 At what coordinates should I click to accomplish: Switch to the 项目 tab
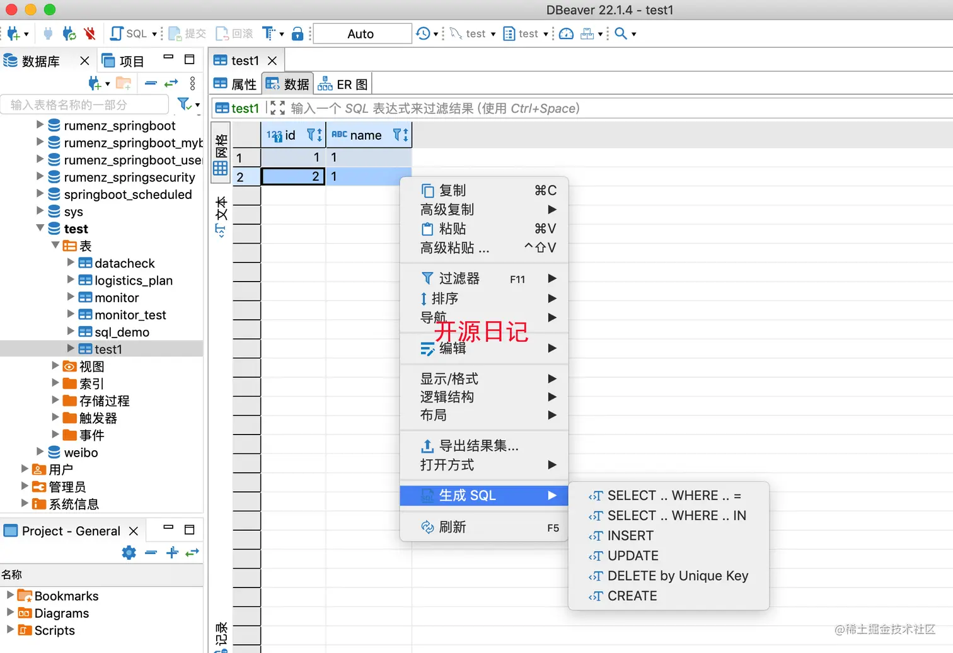click(124, 61)
